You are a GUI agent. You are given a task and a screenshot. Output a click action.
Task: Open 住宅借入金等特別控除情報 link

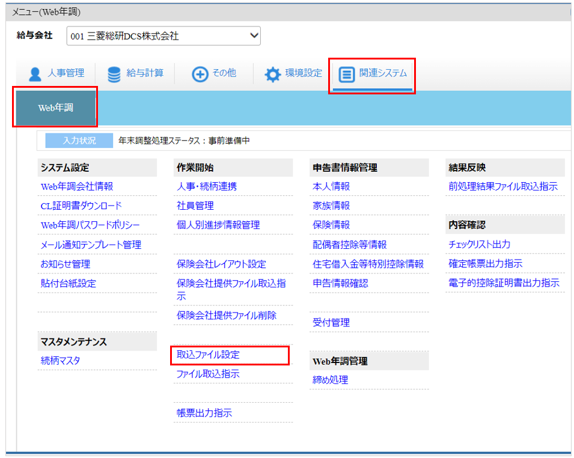tap(368, 264)
